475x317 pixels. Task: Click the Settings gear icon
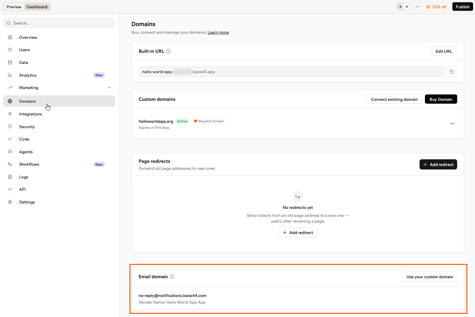(10, 202)
